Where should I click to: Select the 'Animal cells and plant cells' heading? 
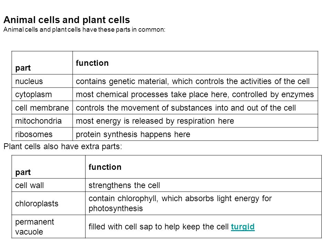[67, 20]
